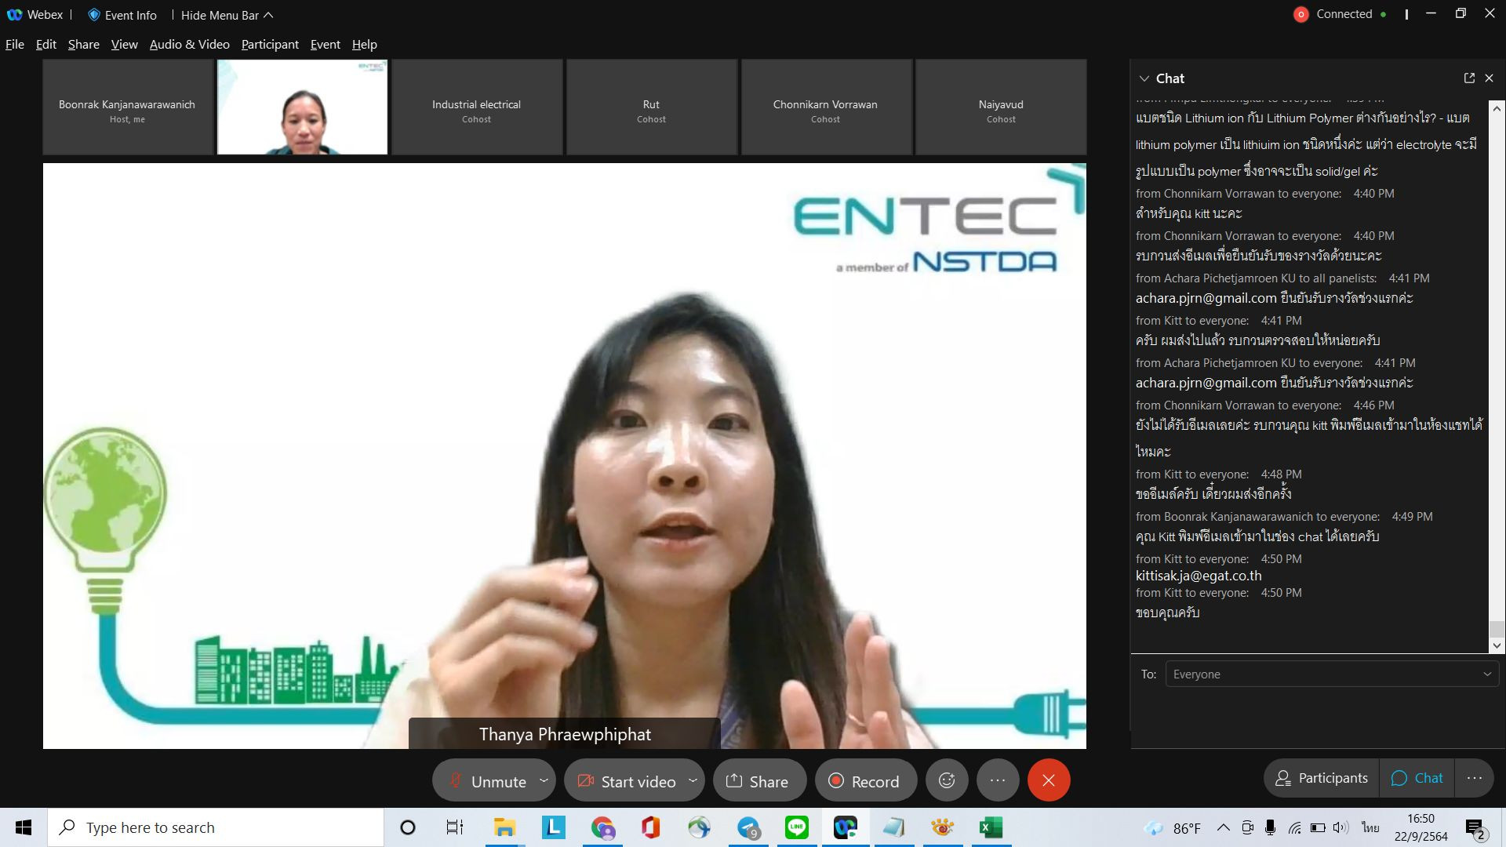
Task: Open the Event menu
Action: (325, 44)
